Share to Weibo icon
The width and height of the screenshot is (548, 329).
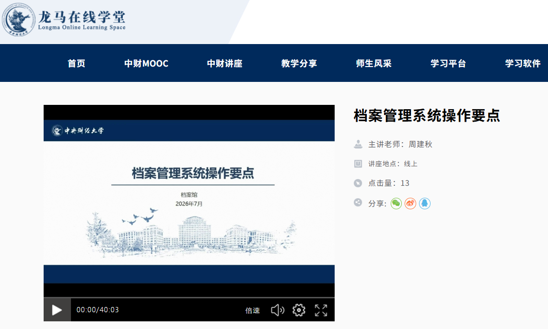410,203
